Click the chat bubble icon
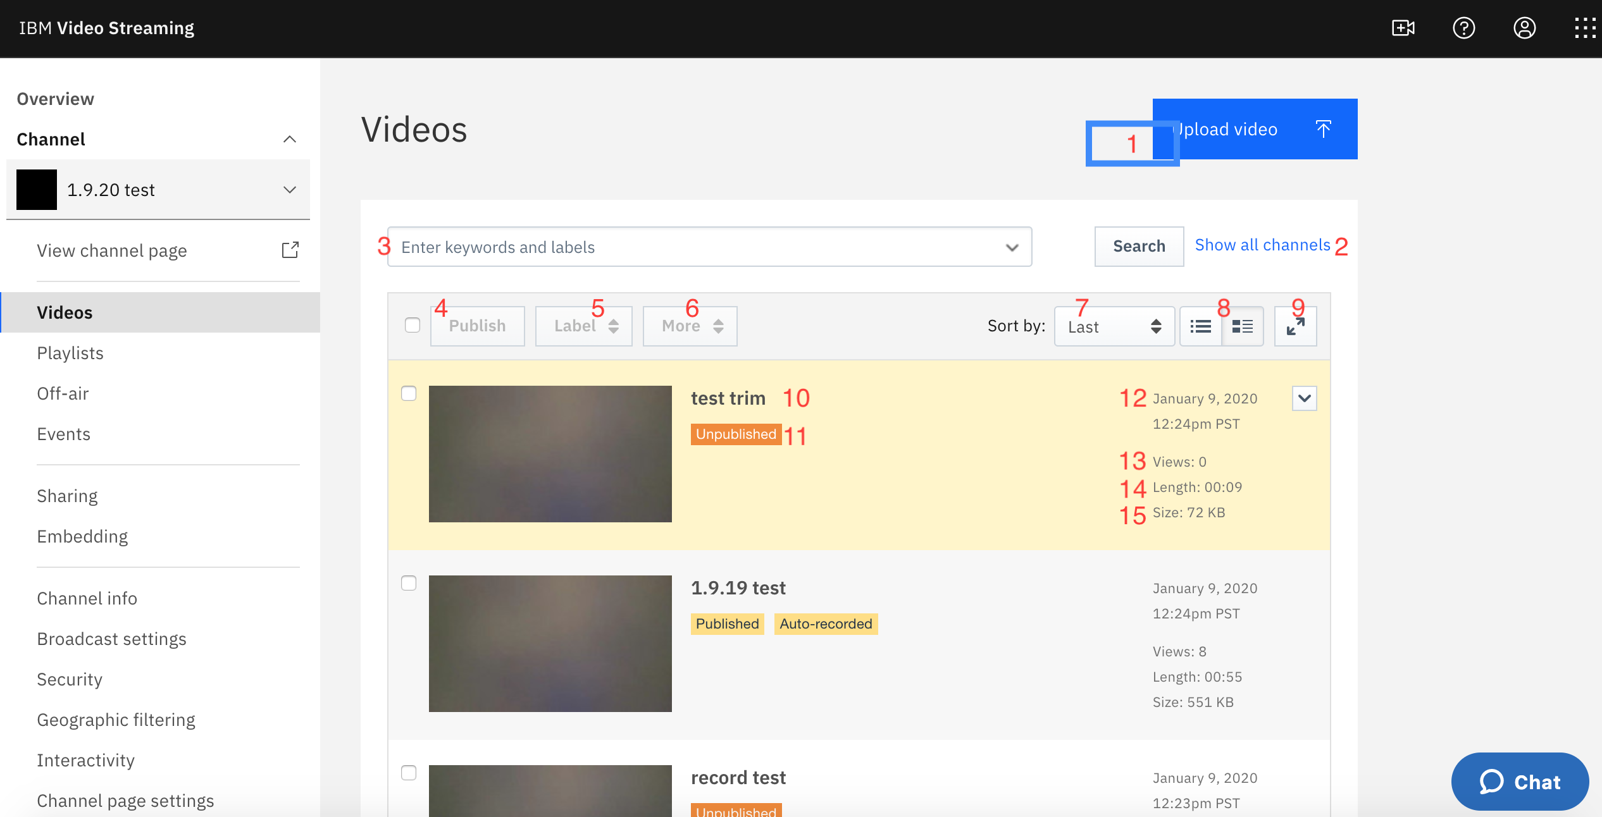The height and width of the screenshot is (817, 1602). (1491, 782)
